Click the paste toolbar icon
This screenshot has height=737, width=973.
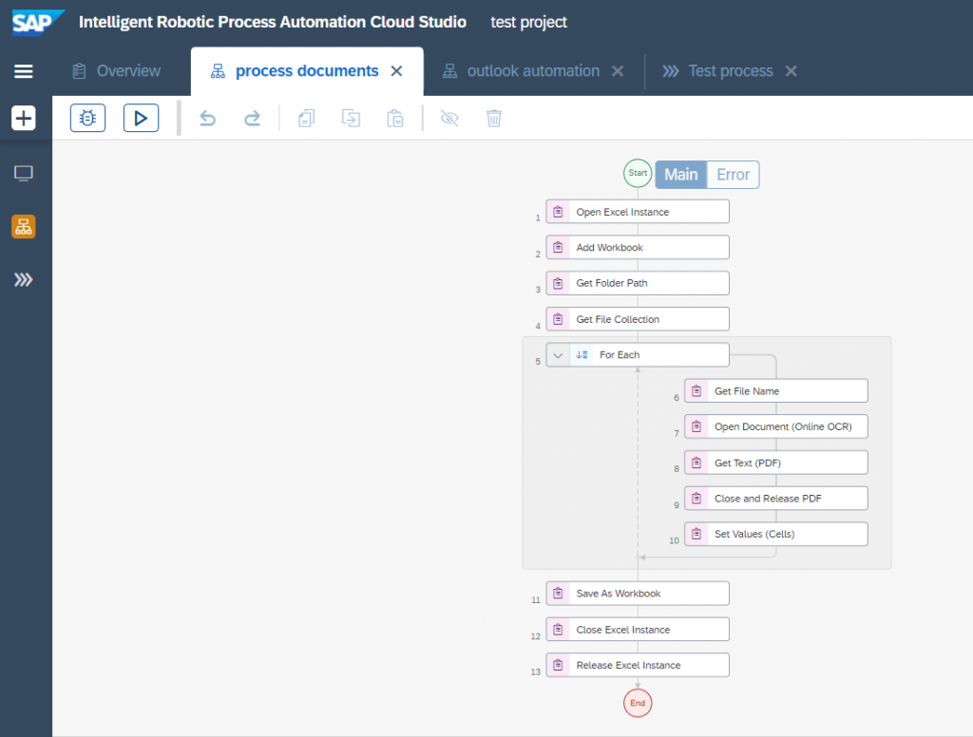tap(395, 118)
